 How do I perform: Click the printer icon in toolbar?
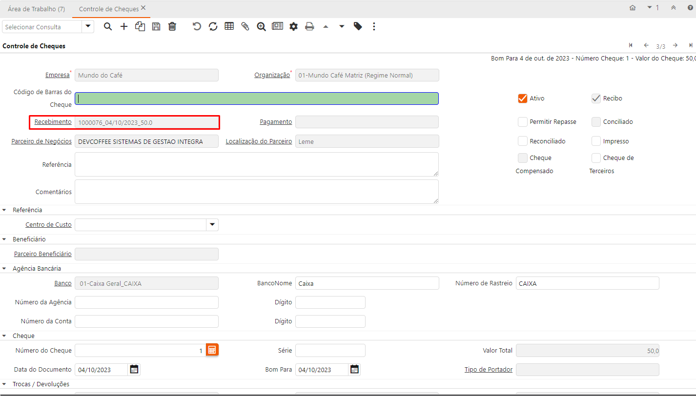tap(309, 26)
